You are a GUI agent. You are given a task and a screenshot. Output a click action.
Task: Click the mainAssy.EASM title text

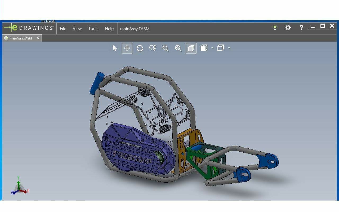(x=135, y=29)
